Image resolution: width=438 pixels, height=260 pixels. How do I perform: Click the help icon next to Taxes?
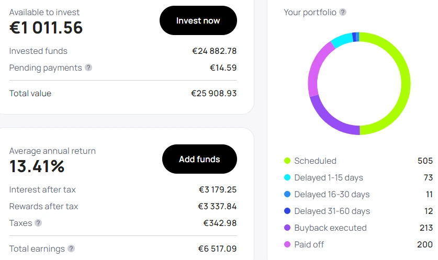pos(38,223)
